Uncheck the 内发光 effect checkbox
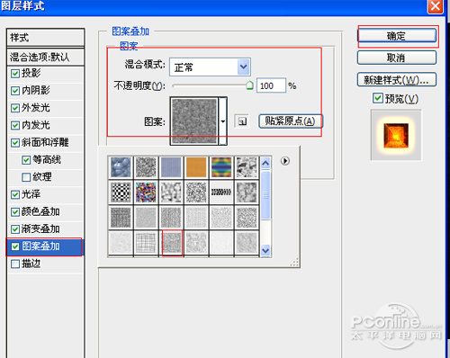 coord(15,125)
